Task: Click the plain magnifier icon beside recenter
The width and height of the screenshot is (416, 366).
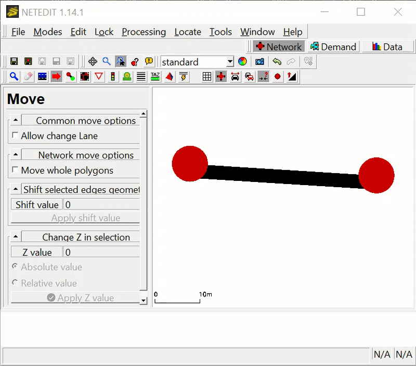Action: pyautogui.click(x=107, y=61)
